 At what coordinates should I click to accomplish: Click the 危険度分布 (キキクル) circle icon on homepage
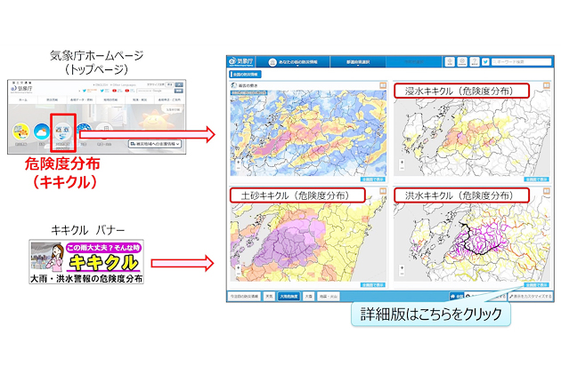(62, 131)
